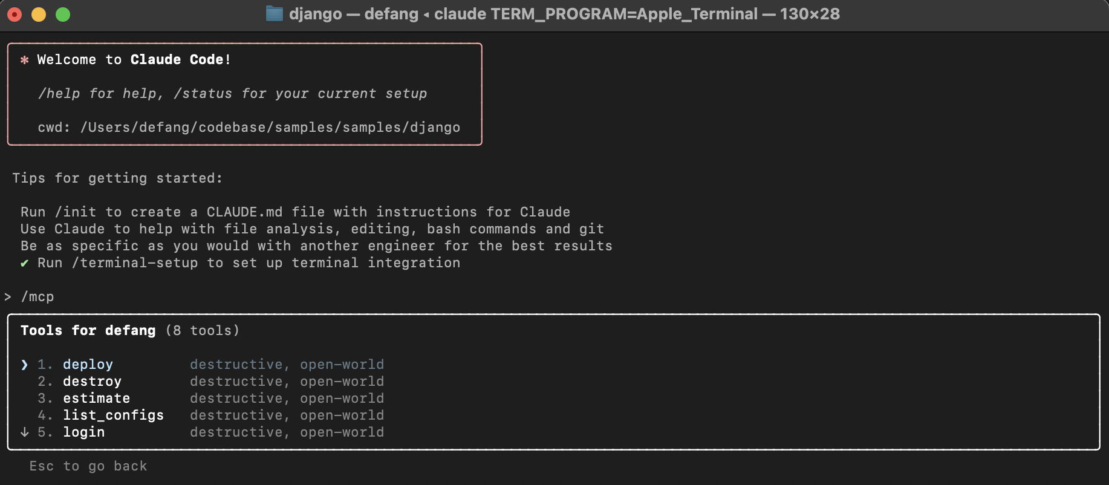Click the yellow minimize window button
Viewport: 1109px width, 485px height.
coord(39,14)
